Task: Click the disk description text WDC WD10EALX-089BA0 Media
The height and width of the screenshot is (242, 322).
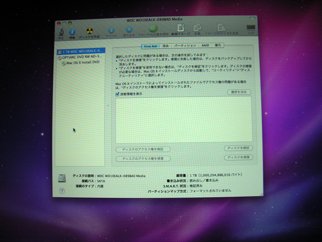Action: pos(121,176)
